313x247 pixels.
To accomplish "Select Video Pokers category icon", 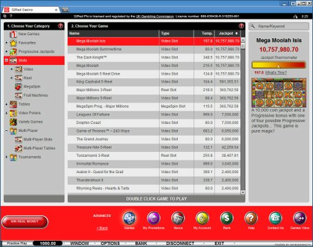I will [x=13, y=113].
